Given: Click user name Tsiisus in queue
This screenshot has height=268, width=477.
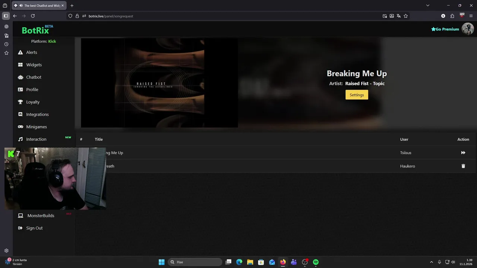Looking at the screenshot, I should point(406,153).
